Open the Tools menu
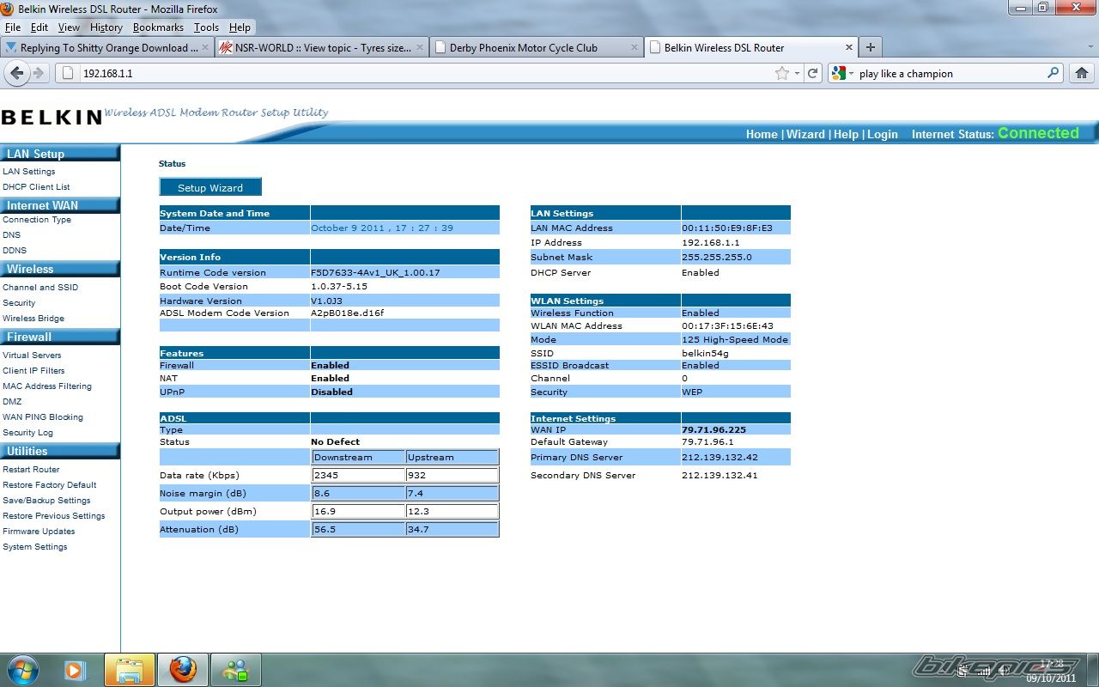The image size is (1099, 687). (x=206, y=27)
